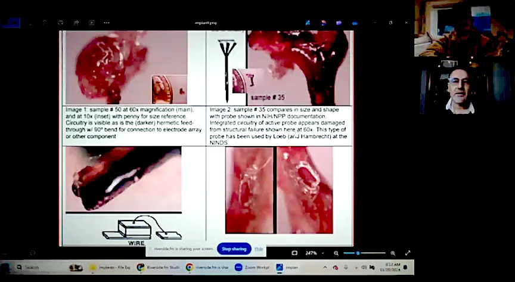Open the Implants File Explorer taskbar item
This screenshot has width=515, height=282.
click(110, 268)
